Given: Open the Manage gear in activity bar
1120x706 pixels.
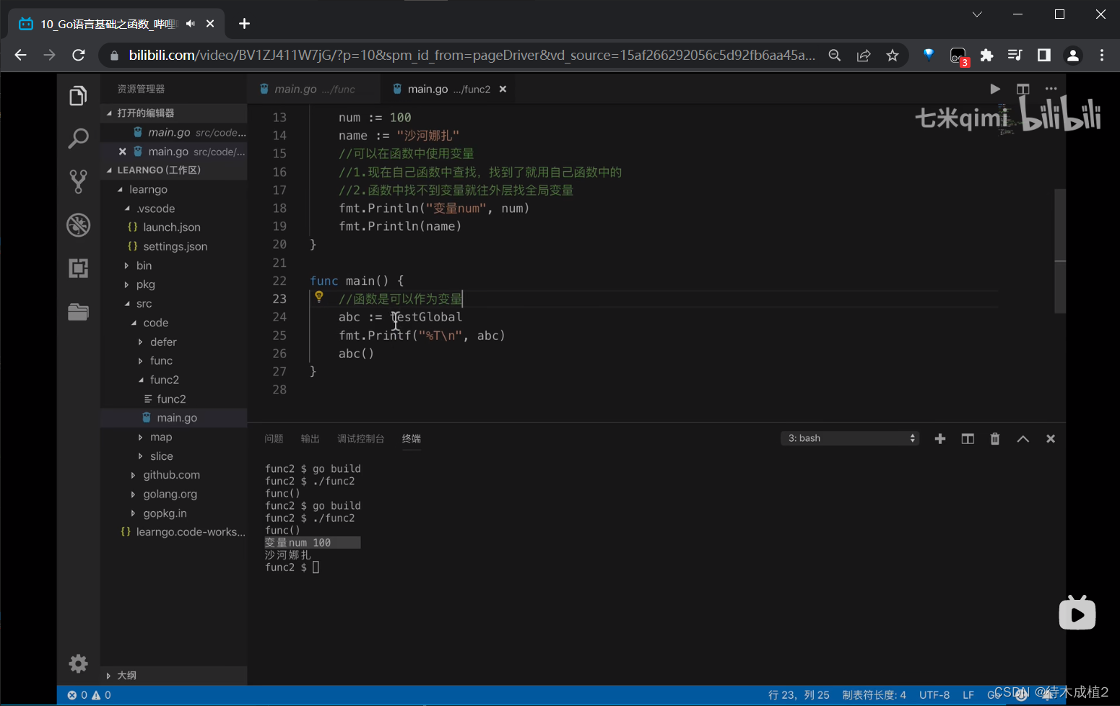Looking at the screenshot, I should pyautogui.click(x=78, y=663).
